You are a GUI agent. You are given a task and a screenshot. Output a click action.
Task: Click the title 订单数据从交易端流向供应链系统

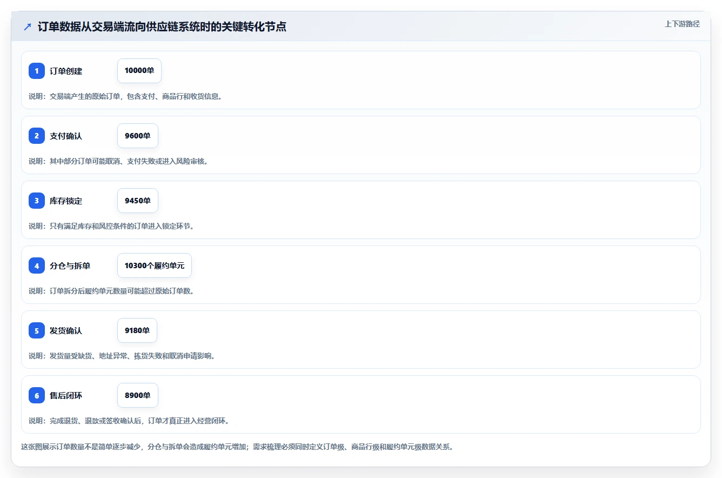162,26
